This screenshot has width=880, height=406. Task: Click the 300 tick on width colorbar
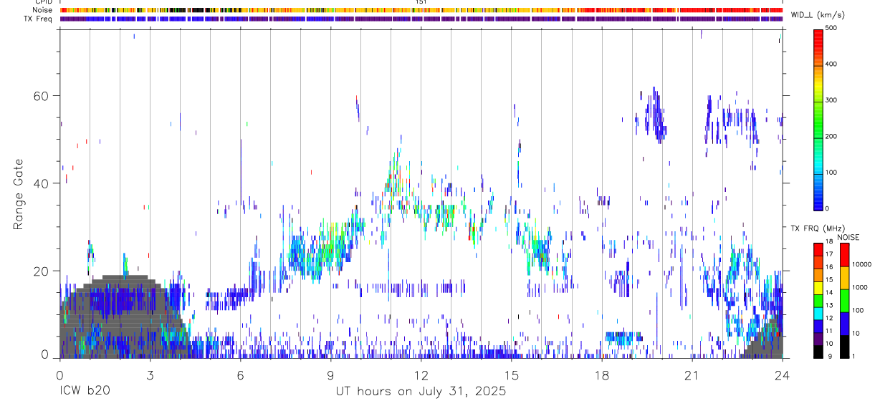pos(832,100)
